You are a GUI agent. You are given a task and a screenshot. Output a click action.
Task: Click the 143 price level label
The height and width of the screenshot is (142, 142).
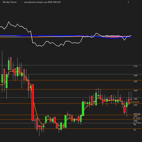pos(135,91)
